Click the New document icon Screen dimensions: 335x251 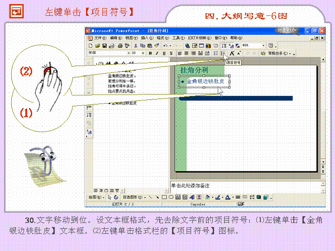pos(91,46)
